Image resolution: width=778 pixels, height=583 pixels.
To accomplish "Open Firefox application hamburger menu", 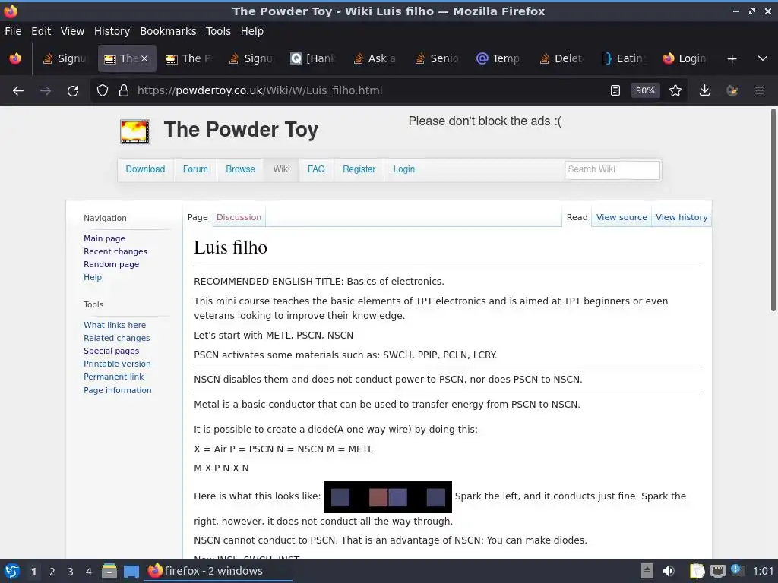I will coord(760,91).
